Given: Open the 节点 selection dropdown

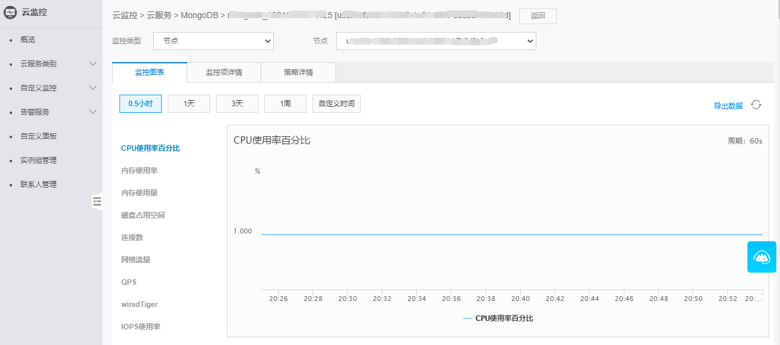Looking at the screenshot, I should pos(436,41).
